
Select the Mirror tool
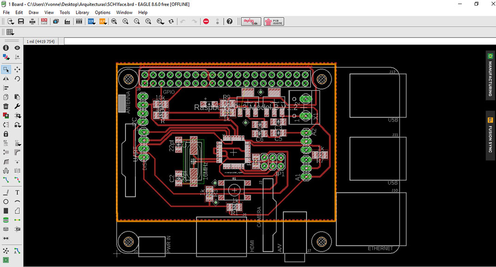click(x=6, y=79)
